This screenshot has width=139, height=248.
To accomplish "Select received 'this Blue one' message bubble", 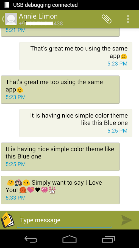I will click(60, 157).
